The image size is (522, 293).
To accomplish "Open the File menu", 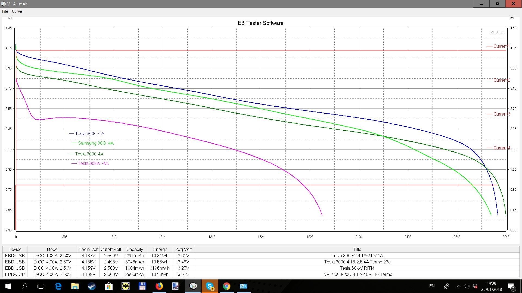I will click(x=5, y=11).
